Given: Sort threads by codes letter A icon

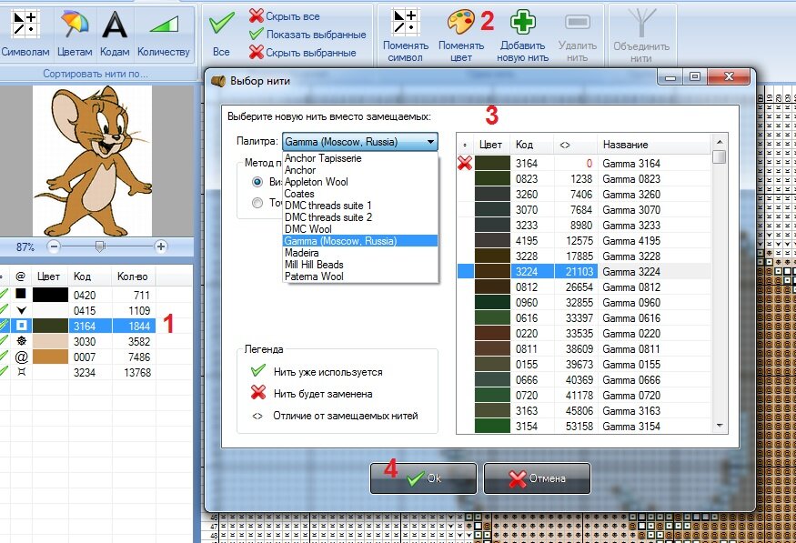Looking at the screenshot, I should coord(115,25).
